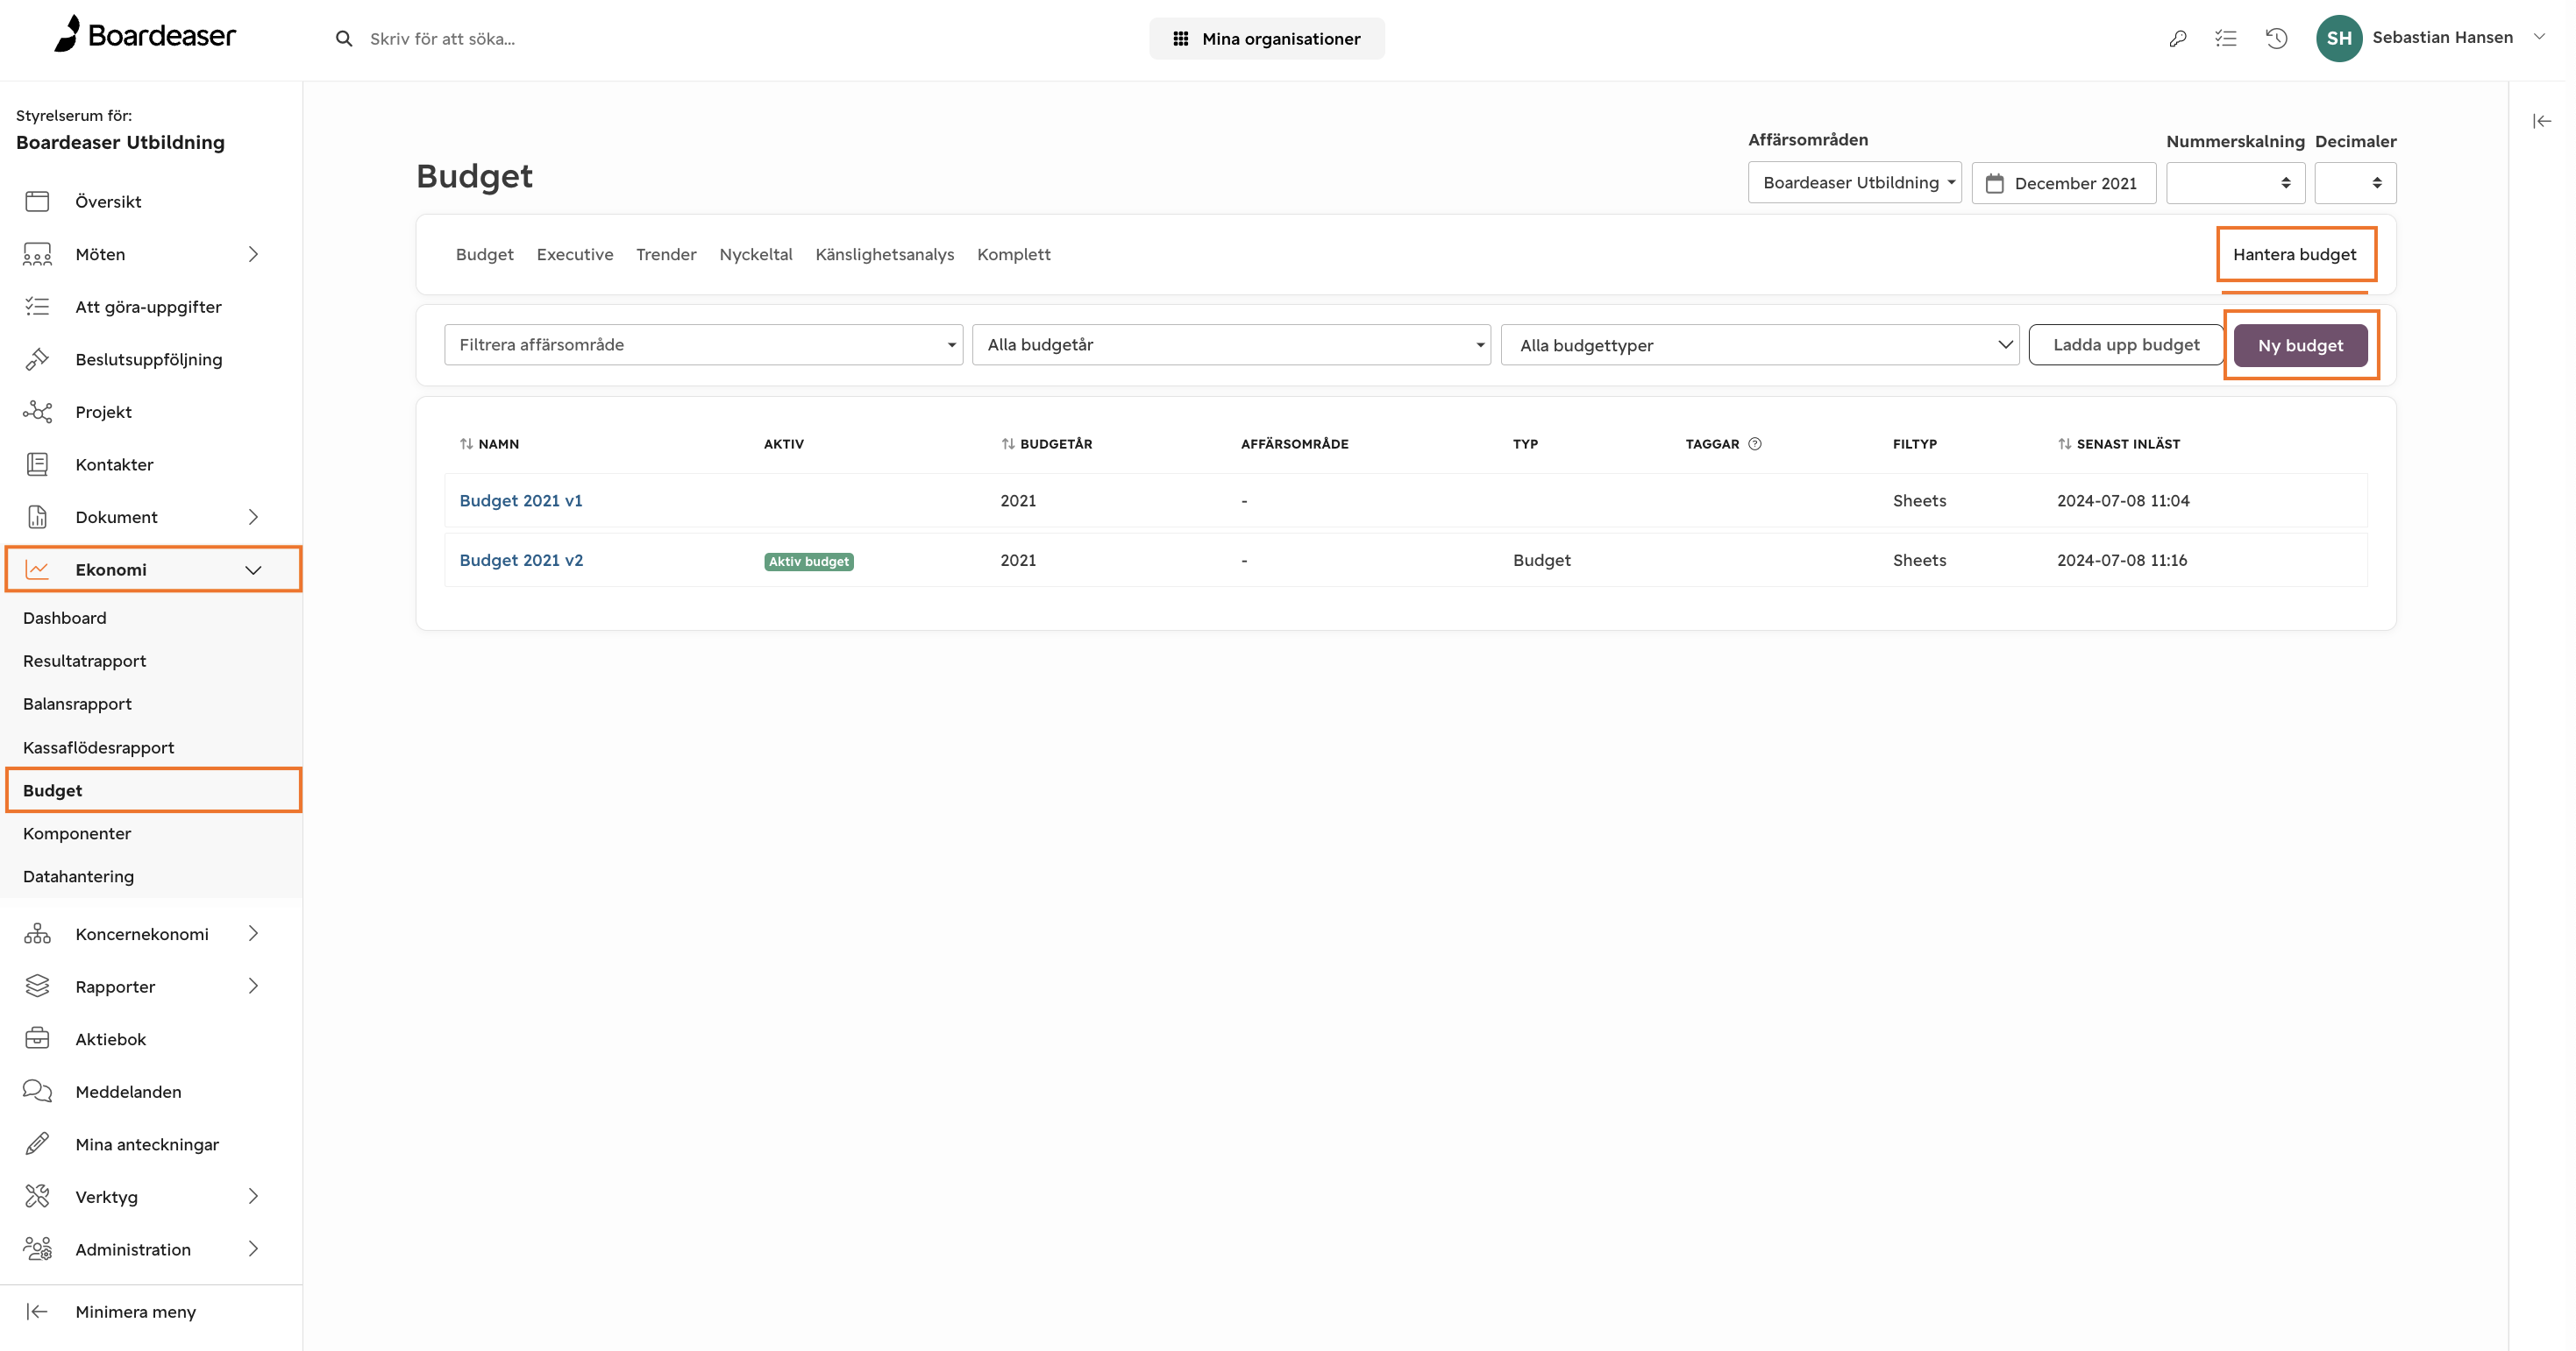This screenshot has height=1351, width=2576.
Task: Click the Mina anteckningar pencil icon
Action: [37, 1143]
